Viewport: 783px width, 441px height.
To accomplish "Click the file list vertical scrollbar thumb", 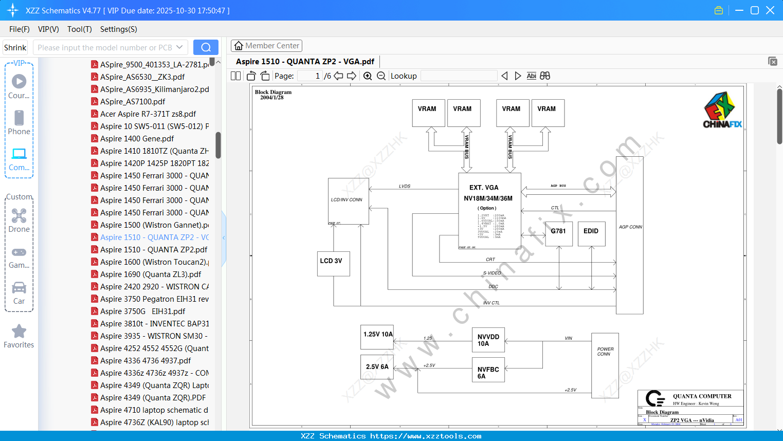I will pyautogui.click(x=218, y=145).
